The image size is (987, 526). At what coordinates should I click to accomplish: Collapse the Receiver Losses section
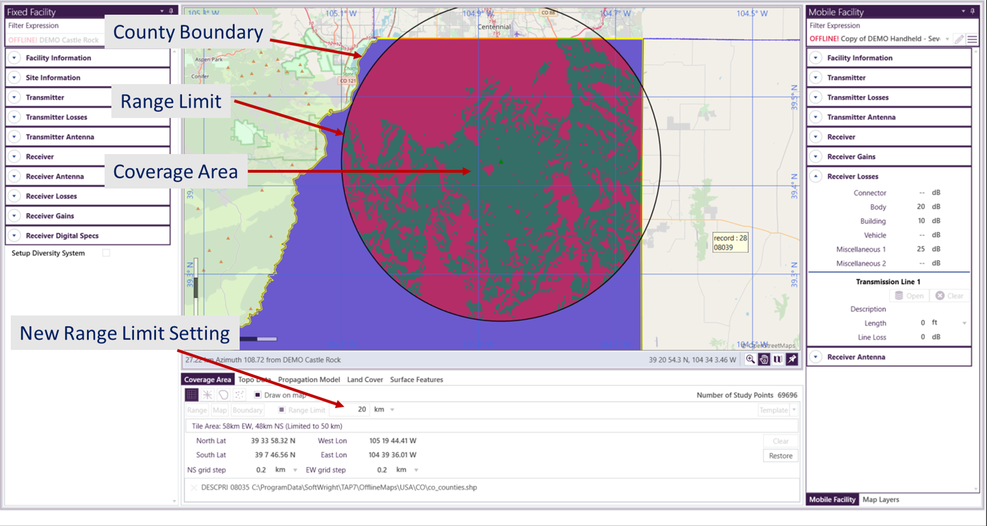coord(816,176)
